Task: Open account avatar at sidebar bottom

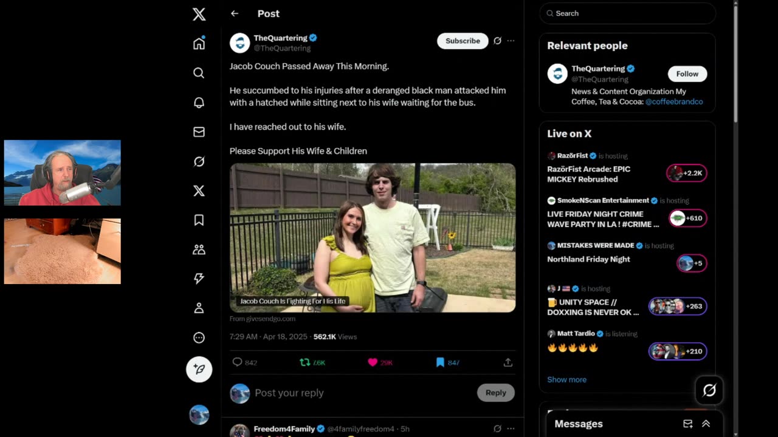Action: (199, 415)
